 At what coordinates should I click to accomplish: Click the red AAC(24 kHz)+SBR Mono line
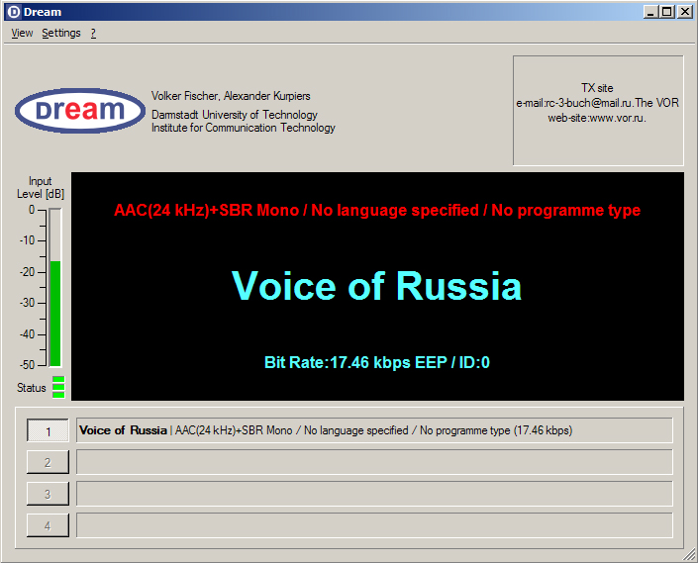point(377,210)
